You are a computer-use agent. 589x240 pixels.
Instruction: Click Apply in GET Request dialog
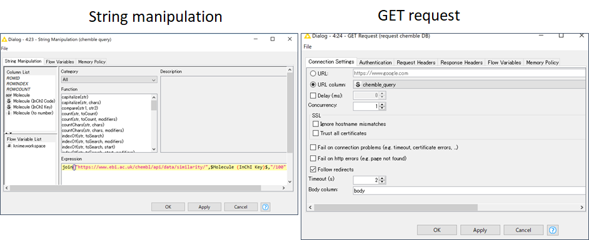coord(480,230)
